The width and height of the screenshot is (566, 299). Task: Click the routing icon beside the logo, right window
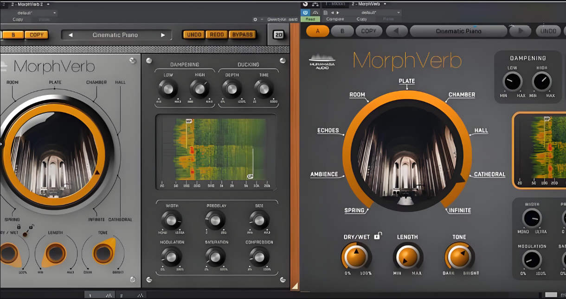[x=316, y=4]
